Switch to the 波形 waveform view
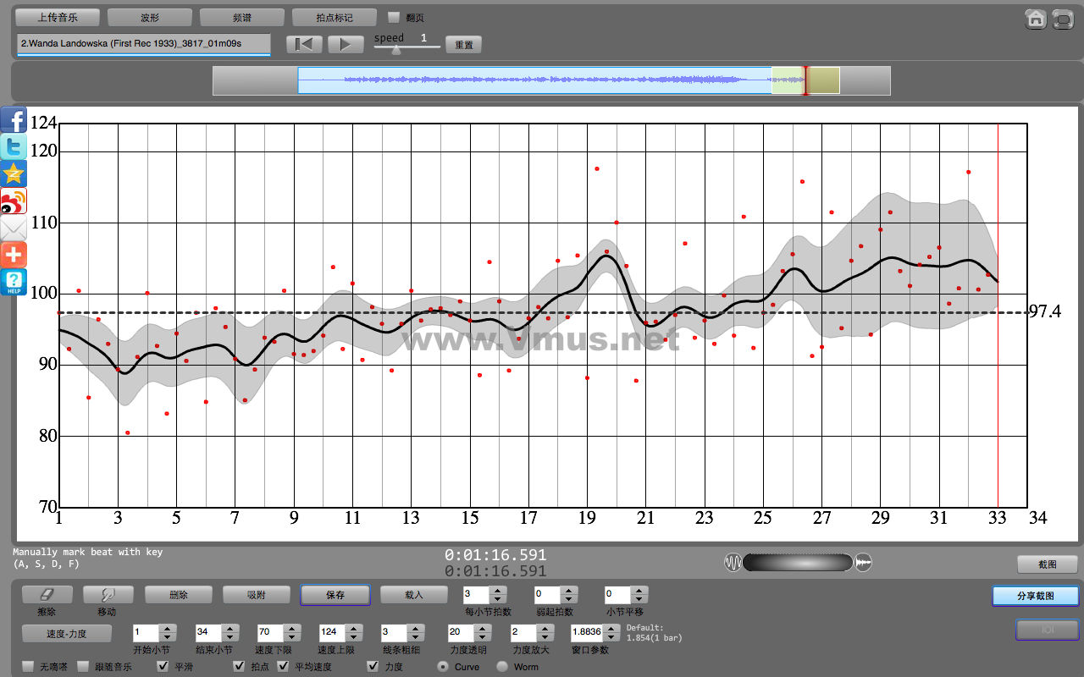 (x=150, y=17)
